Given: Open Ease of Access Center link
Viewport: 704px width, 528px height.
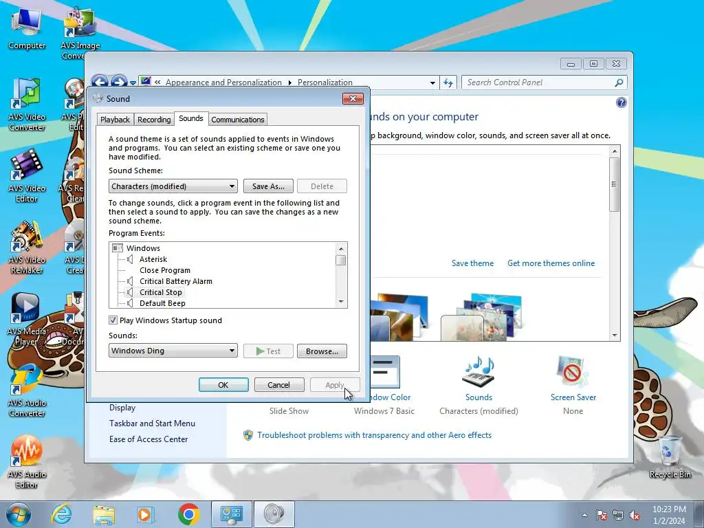Looking at the screenshot, I should tap(148, 439).
